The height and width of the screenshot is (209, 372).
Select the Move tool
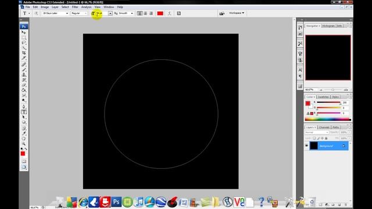(24, 33)
